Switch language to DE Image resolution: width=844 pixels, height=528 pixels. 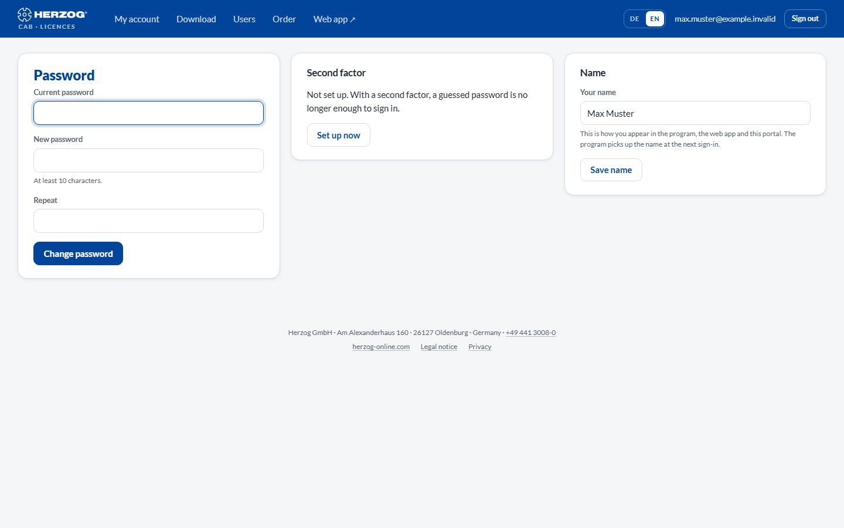pos(635,19)
